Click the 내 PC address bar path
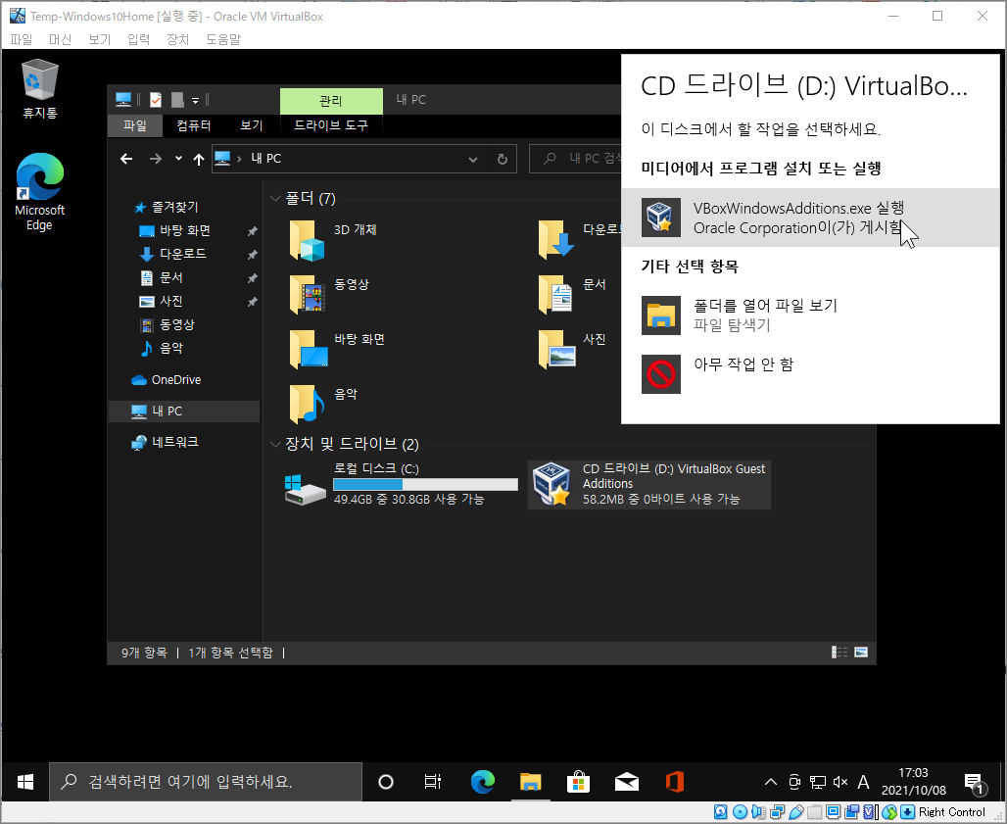The image size is (1007, 824). [x=266, y=159]
